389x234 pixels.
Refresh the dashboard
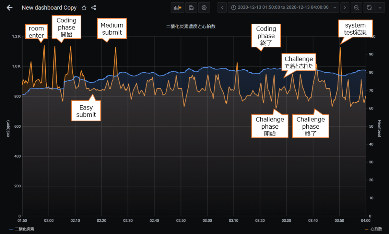point(370,7)
